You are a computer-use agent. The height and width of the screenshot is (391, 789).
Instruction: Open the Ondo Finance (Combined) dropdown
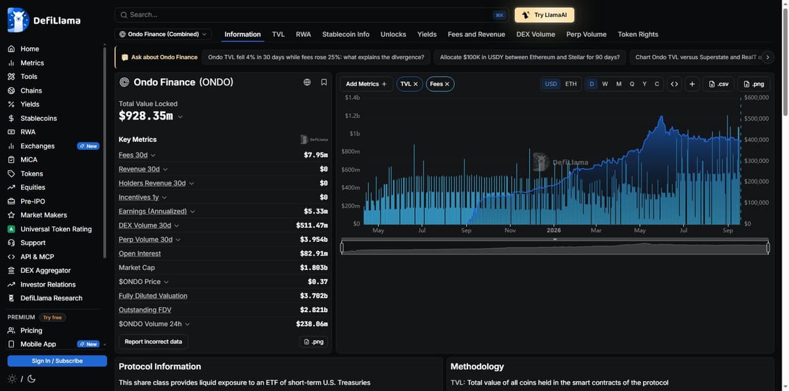tap(163, 34)
